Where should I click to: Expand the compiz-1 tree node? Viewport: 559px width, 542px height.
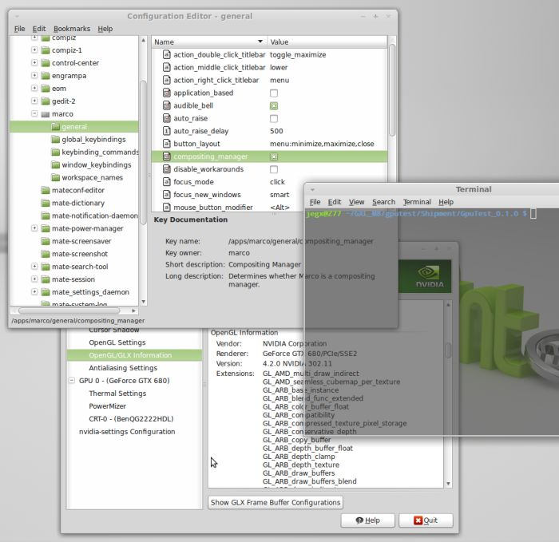pos(34,49)
